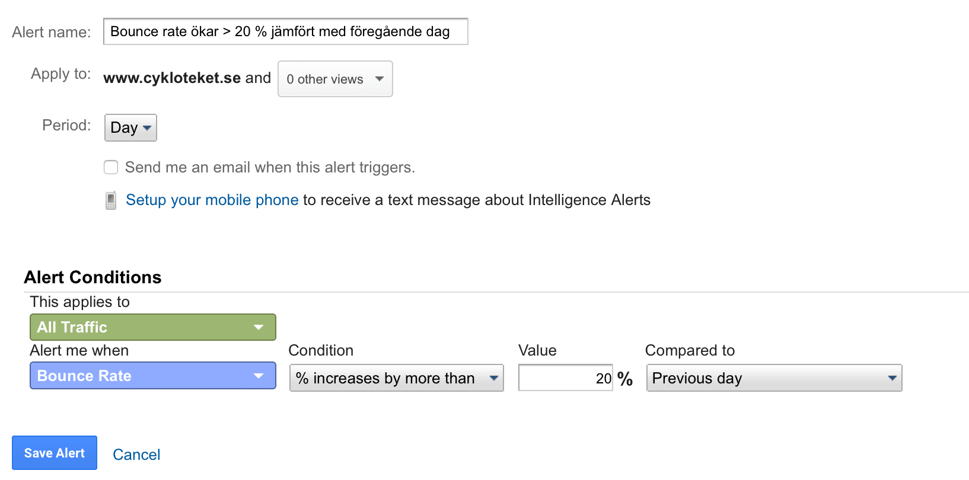Open the 'Bounce Rate' metric dropdown

pyautogui.click(x=153, y=376)
